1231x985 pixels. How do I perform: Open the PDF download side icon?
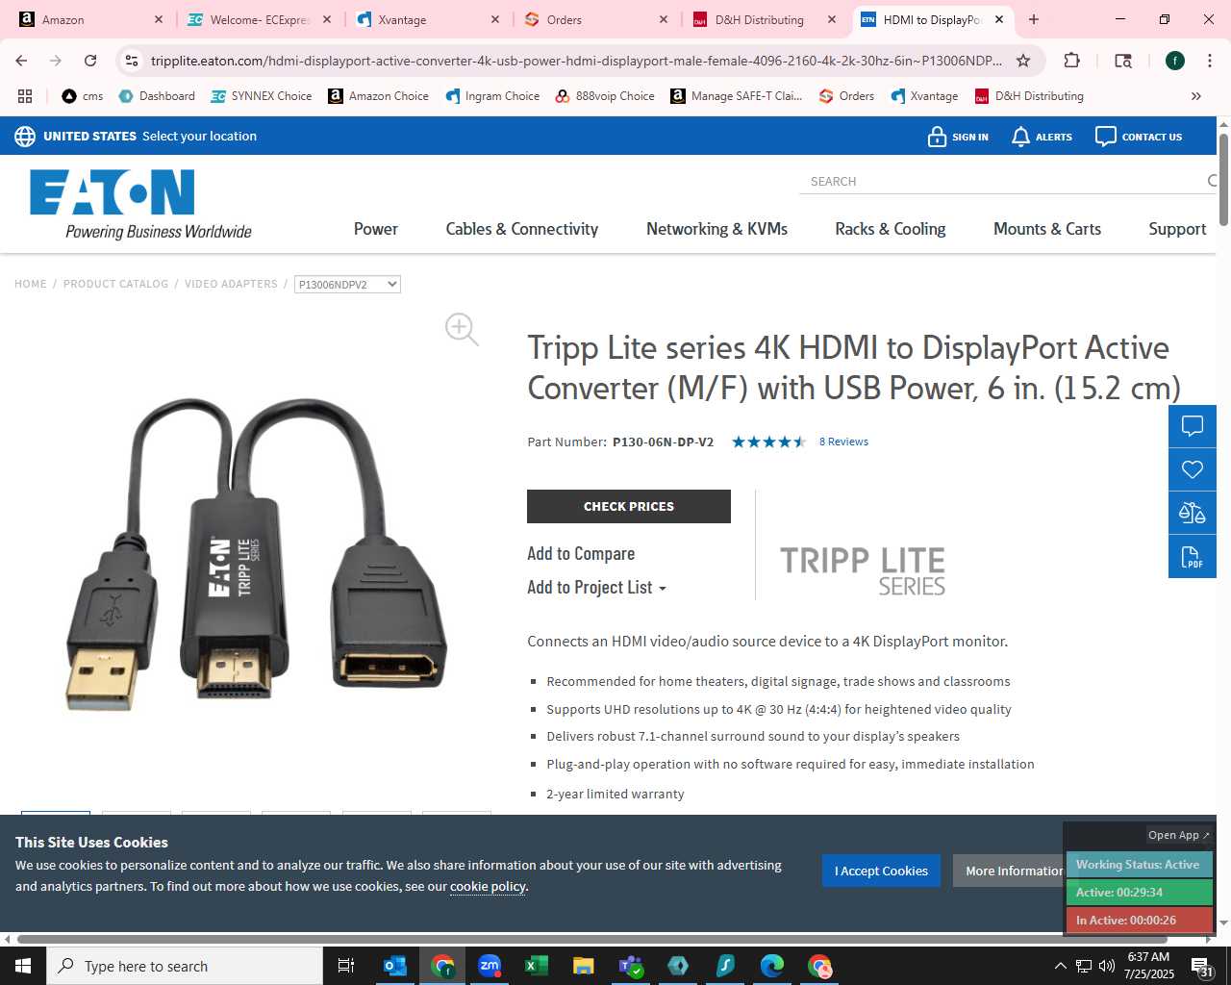click(1193, 556)
